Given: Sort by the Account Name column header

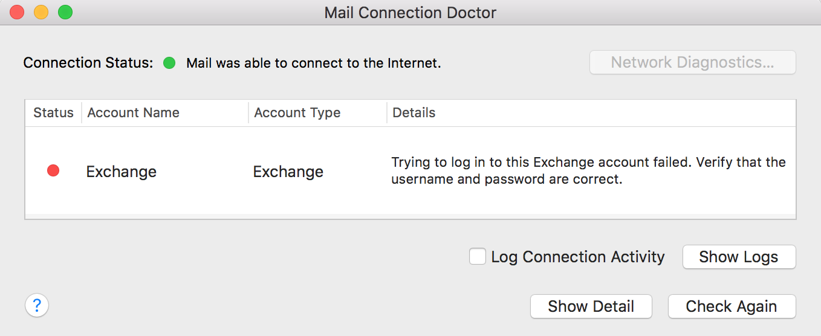Looking at the screenshot, I should click(x=134, y=113).
